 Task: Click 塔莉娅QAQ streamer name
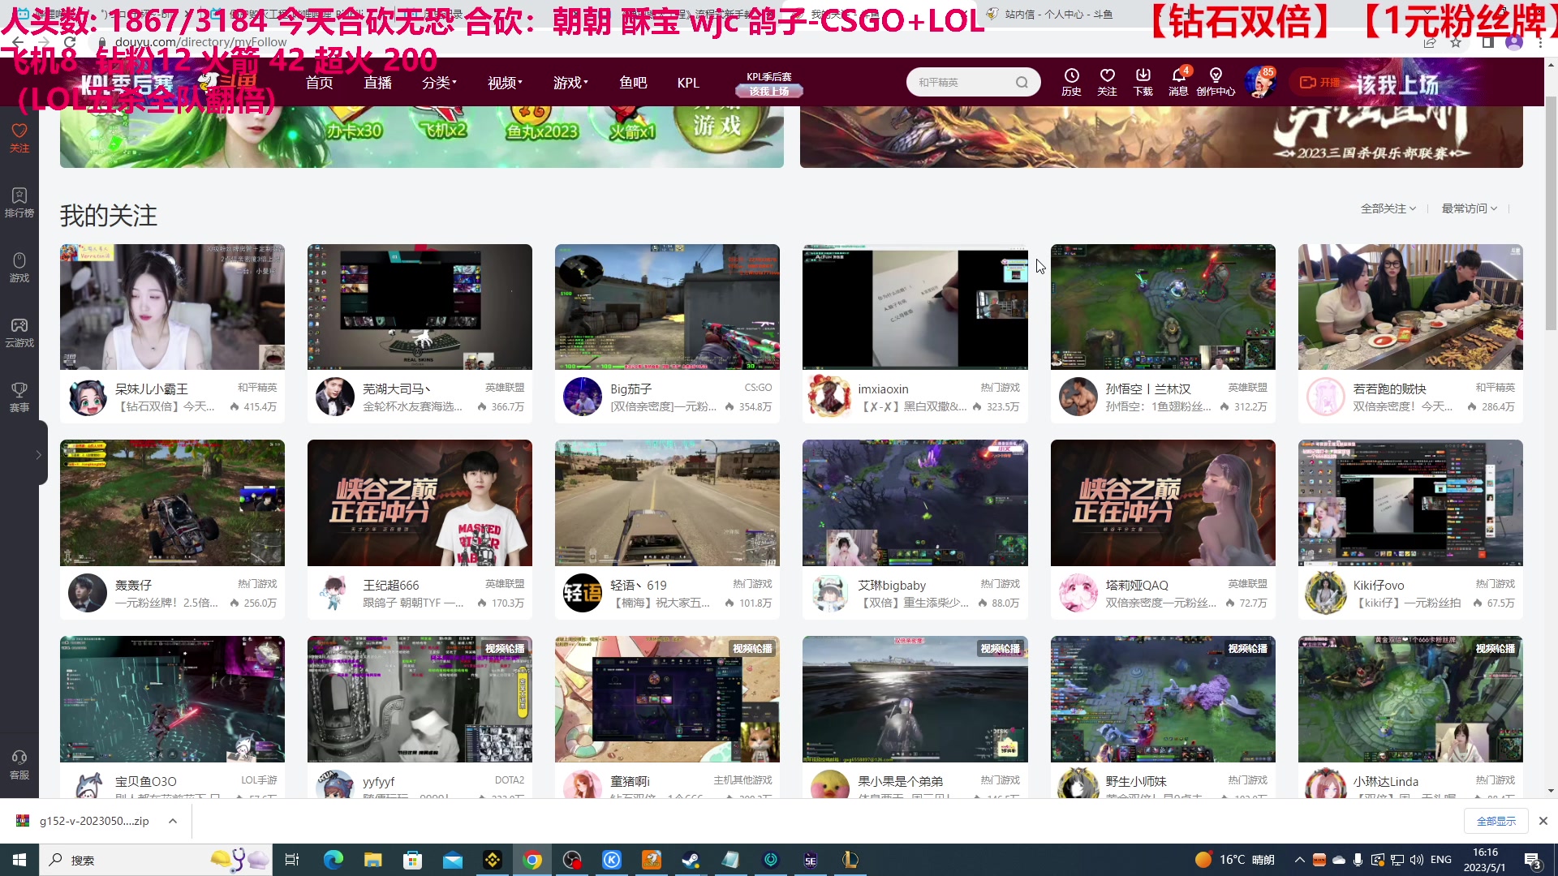(x=1137, y=585)
